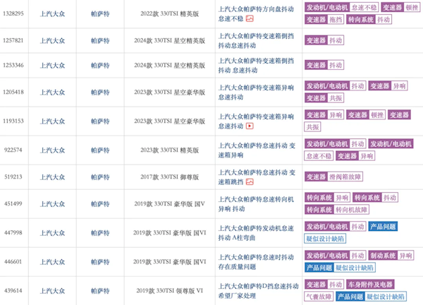
Task: Click the image icon in complaint 1328295's title
Action: pos(250,18)
